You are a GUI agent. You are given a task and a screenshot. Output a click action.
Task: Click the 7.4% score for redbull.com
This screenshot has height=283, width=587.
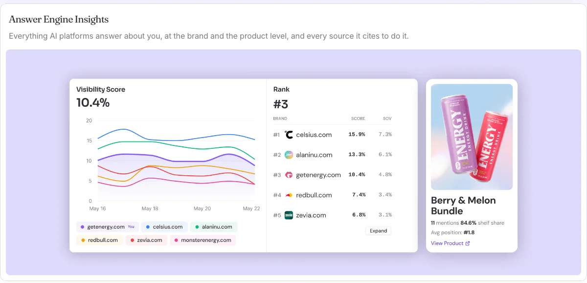pos(359,195)
